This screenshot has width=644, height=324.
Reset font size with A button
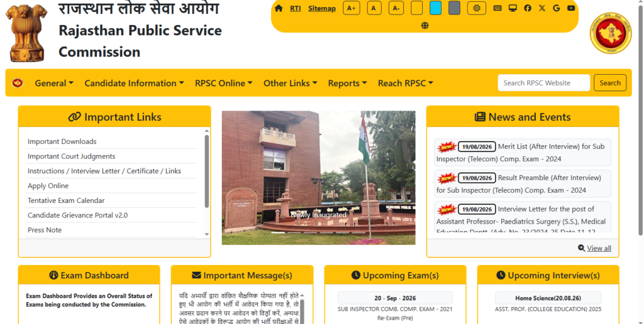pyautogui.click(x=374, y=8)
